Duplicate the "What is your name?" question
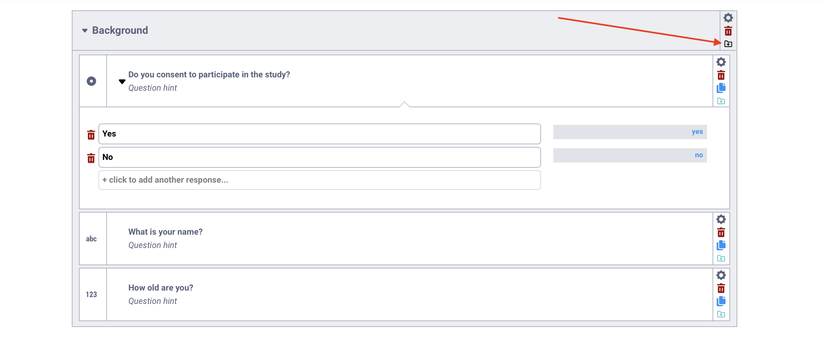Screen dimensions: 824x338 point(721,245)
